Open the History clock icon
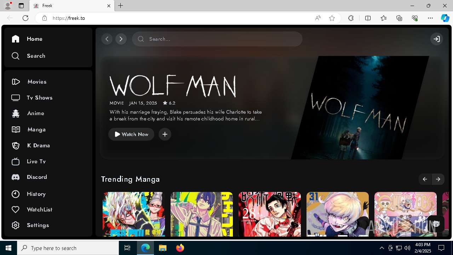 click(16, 194)
